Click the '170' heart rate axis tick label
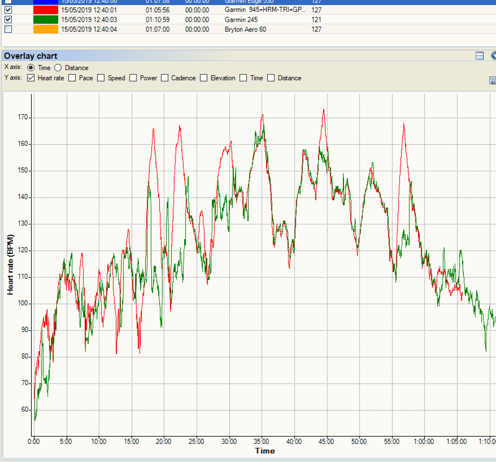This screenshot has width=496, height=462. [x=23, y=117]
